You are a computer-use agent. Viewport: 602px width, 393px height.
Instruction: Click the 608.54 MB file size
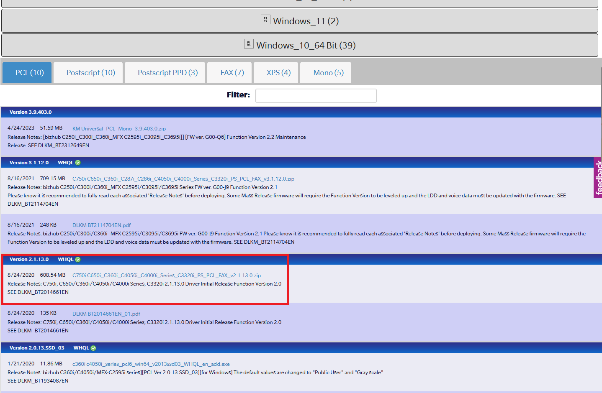pyautogui.click(x=53, y=275)
